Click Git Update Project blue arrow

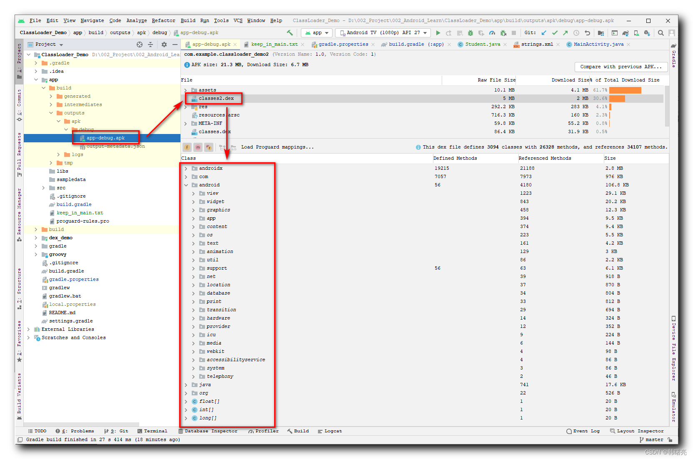point(544,32)
